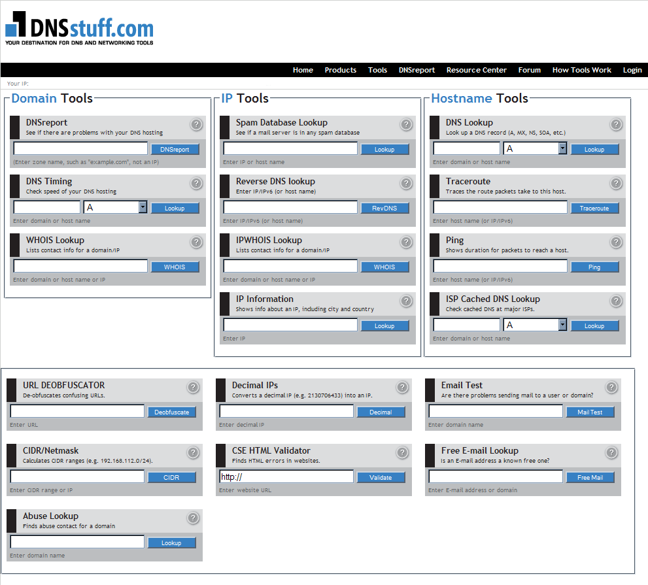The width and height of the screenshot is (648, 585).
Task: Click Login in the navigation bar
Action: point(632,70)
